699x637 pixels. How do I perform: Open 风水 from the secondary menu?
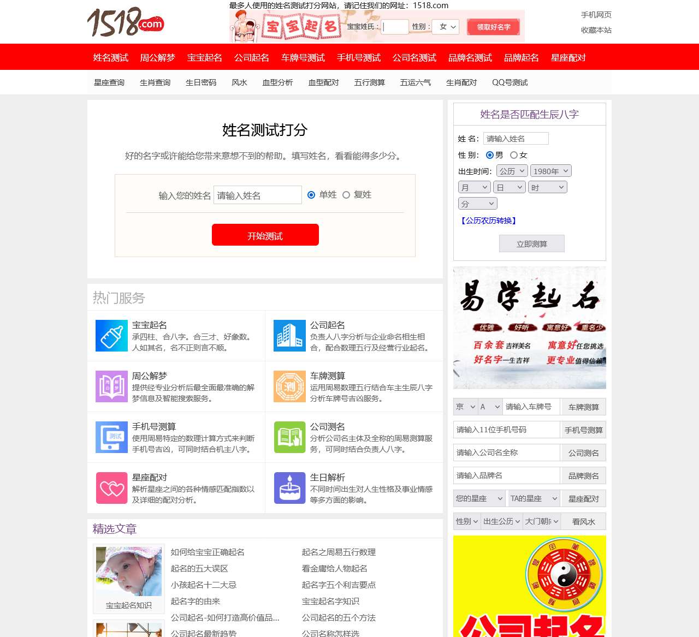(x=239, y=82)
